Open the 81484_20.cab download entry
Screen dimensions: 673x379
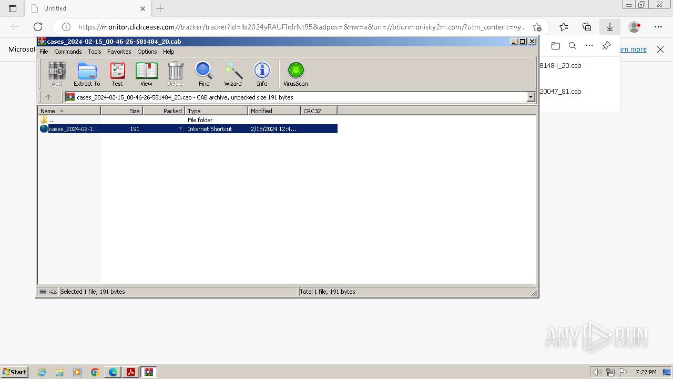point(560,66)
